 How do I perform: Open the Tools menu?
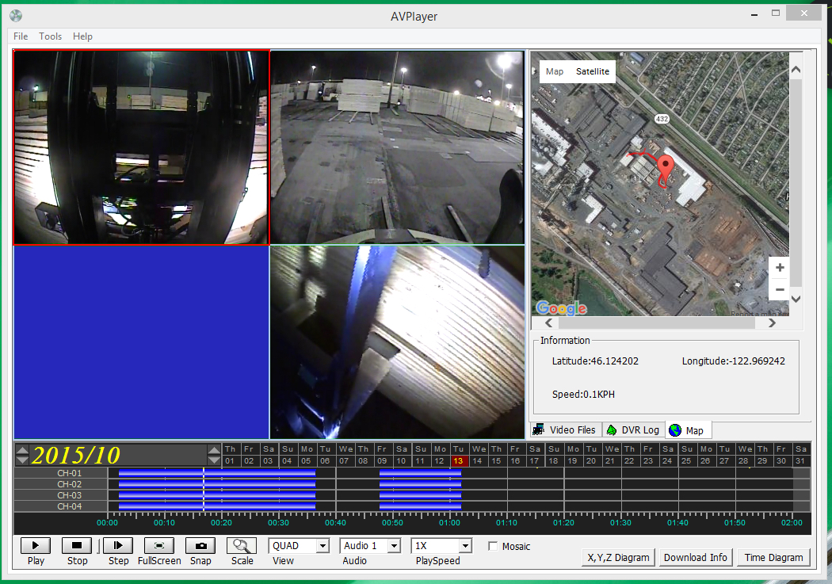click(x=50, y=36)
